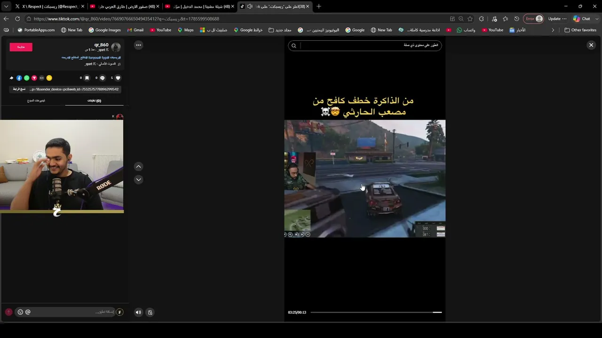Open the favorites list icon

505,19
